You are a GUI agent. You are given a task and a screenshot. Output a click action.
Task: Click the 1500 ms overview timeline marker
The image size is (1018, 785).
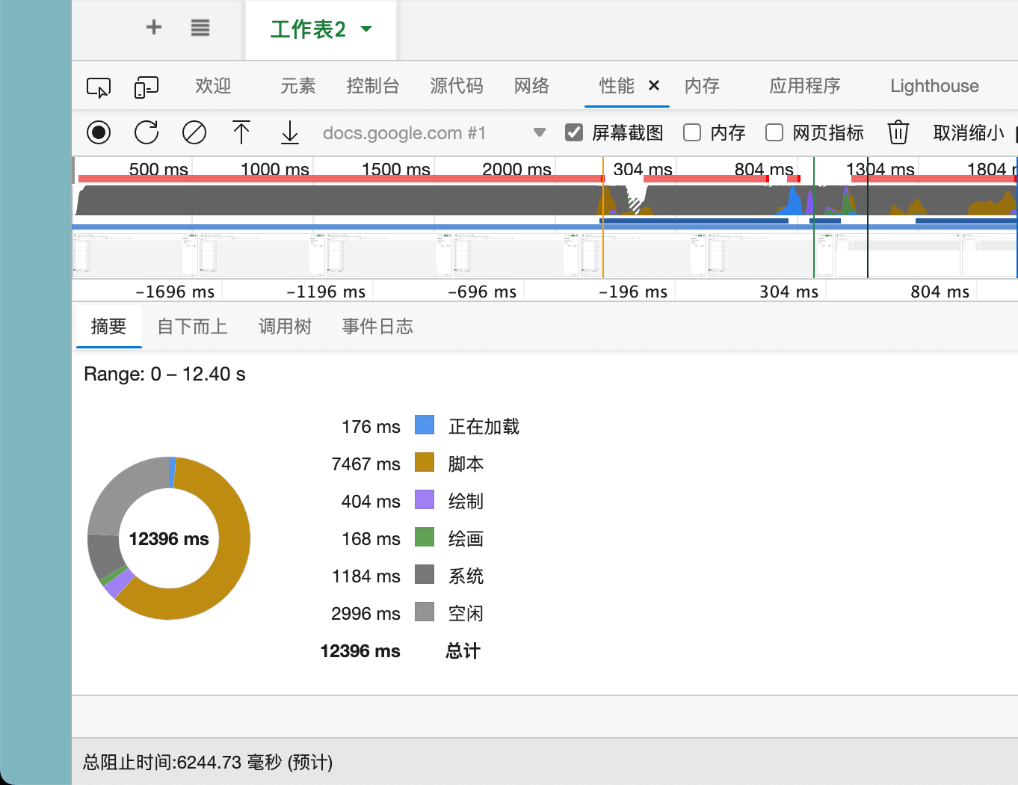tap(395, 170)
